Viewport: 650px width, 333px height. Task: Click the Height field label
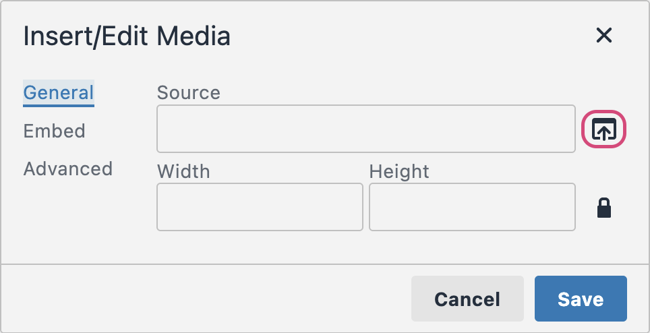[399, 171]
